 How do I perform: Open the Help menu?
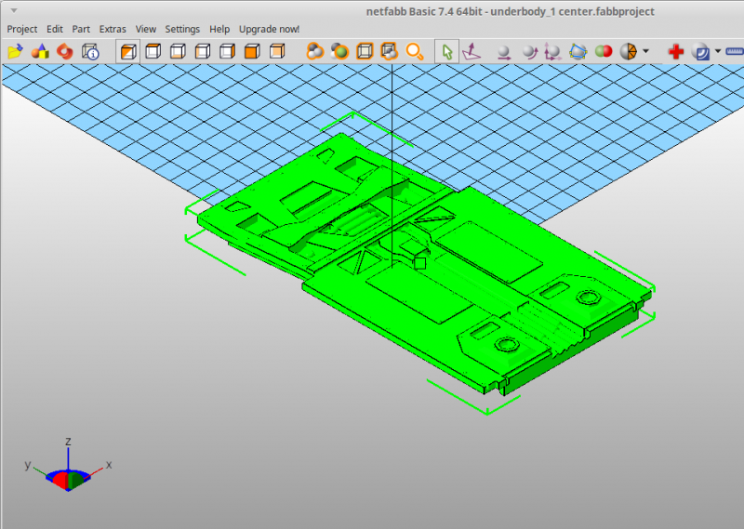pyautogui.click(x=219, y=29)
